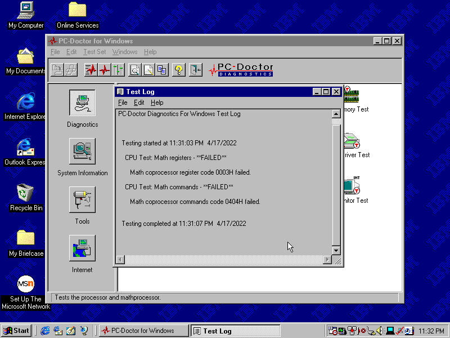Open the Test Set menu
This screenshot has width=450, height=338.
click(x=94, y=52)
